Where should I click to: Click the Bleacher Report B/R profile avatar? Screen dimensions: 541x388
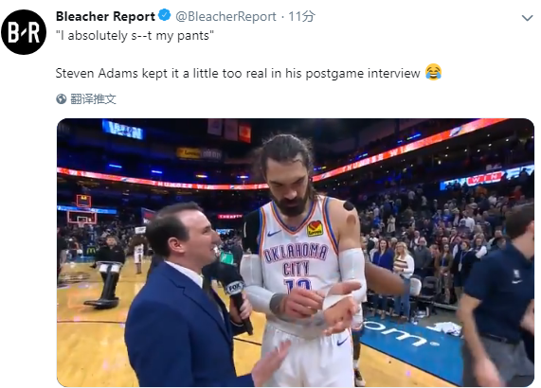(24, 32)
